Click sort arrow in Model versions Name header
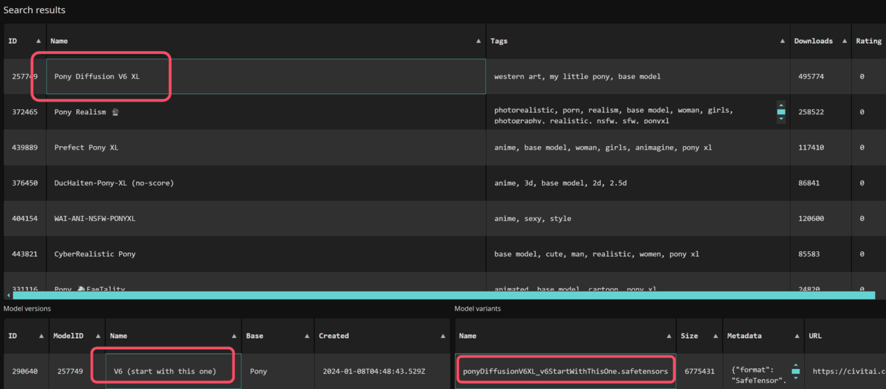The height and width of the screenshot is (389, 886). [235, 336]
